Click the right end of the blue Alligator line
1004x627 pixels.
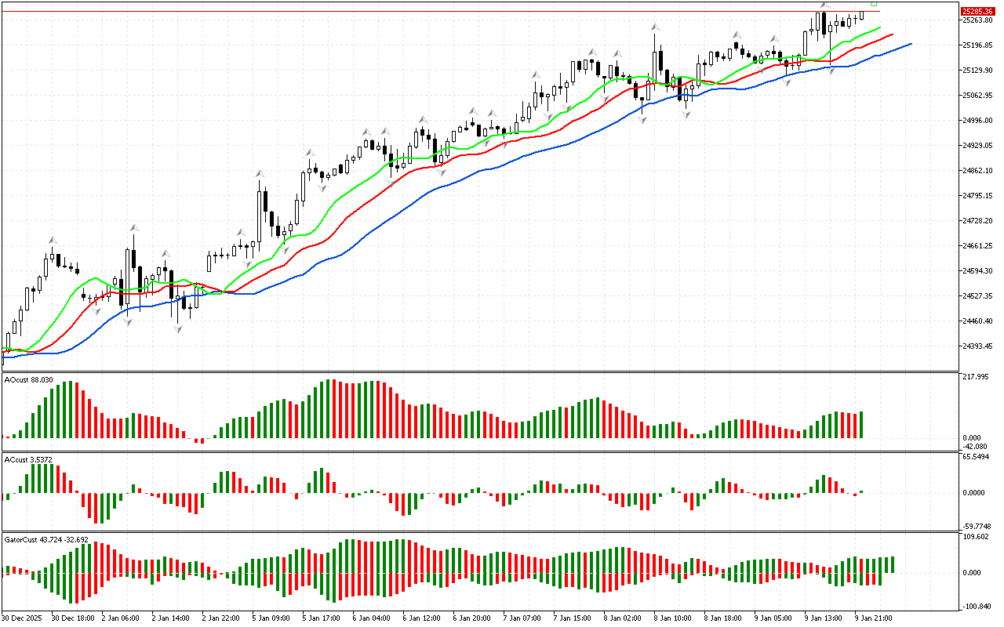click(x=910, y=44)
